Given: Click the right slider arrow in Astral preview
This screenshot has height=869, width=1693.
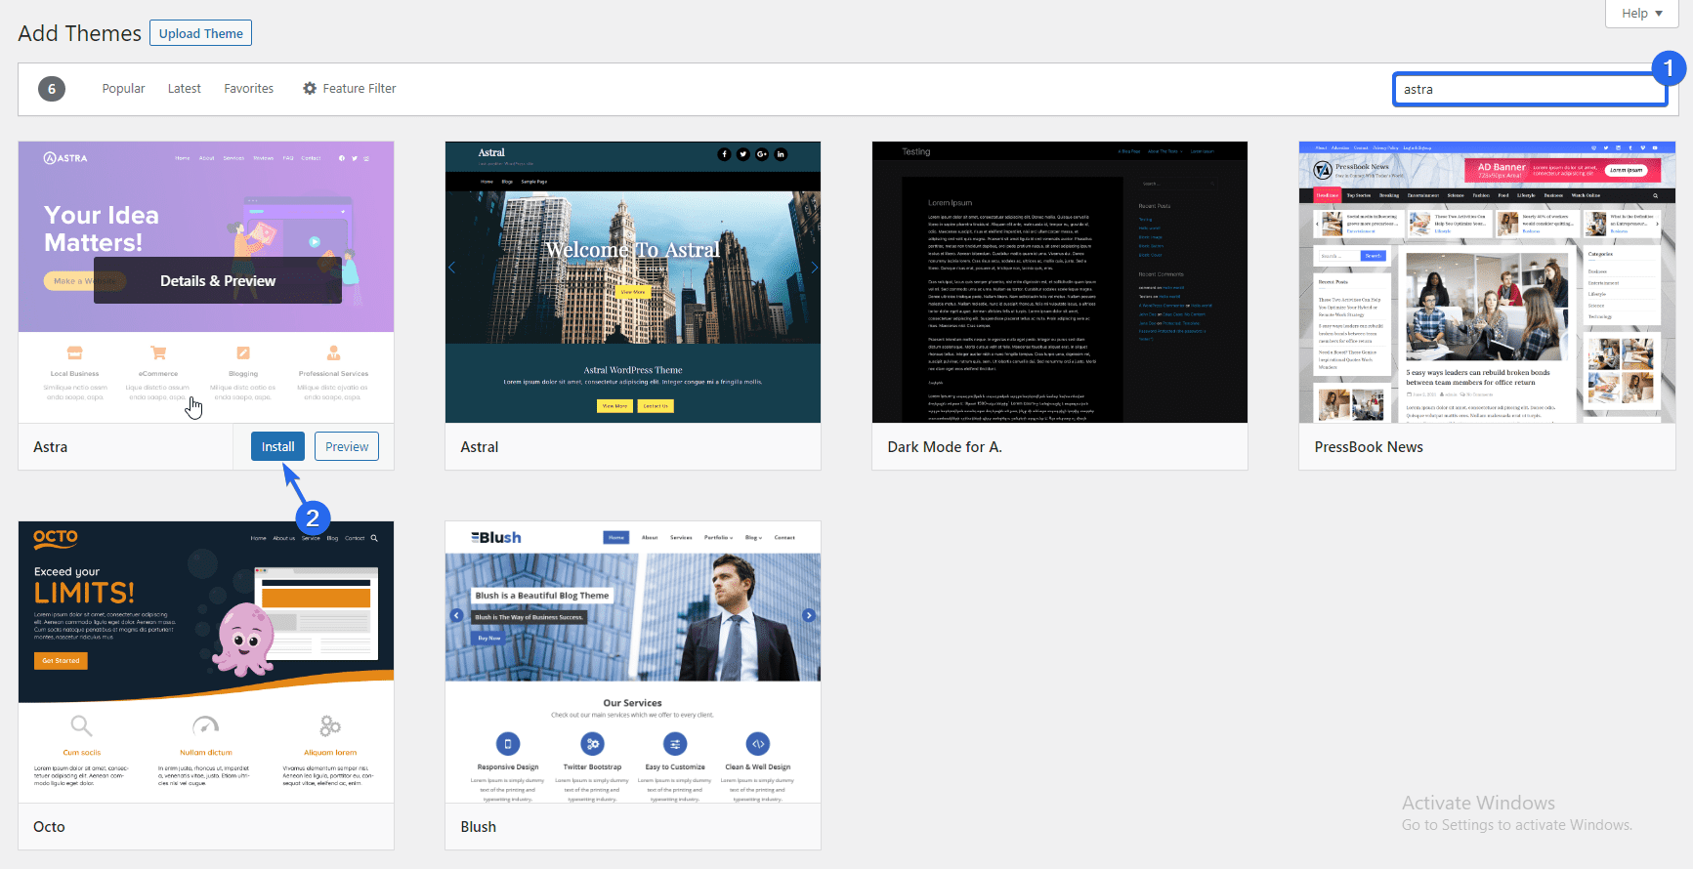Looking at the screenshot, I should point(814,267).
